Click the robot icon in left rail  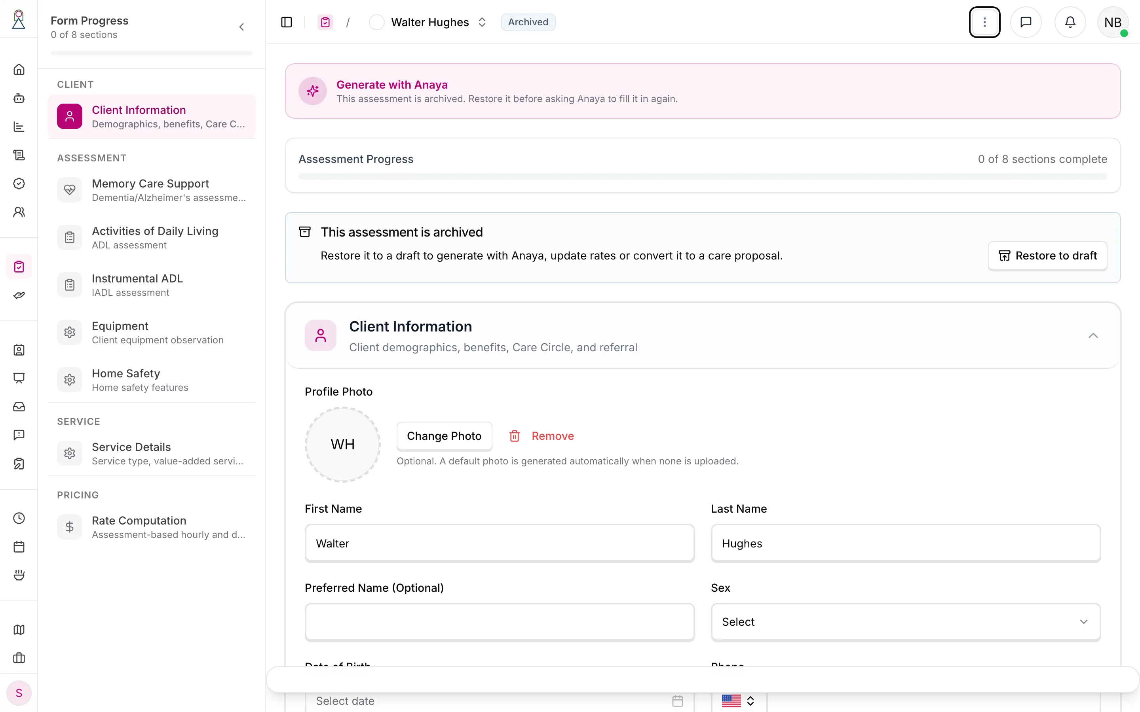19,98
